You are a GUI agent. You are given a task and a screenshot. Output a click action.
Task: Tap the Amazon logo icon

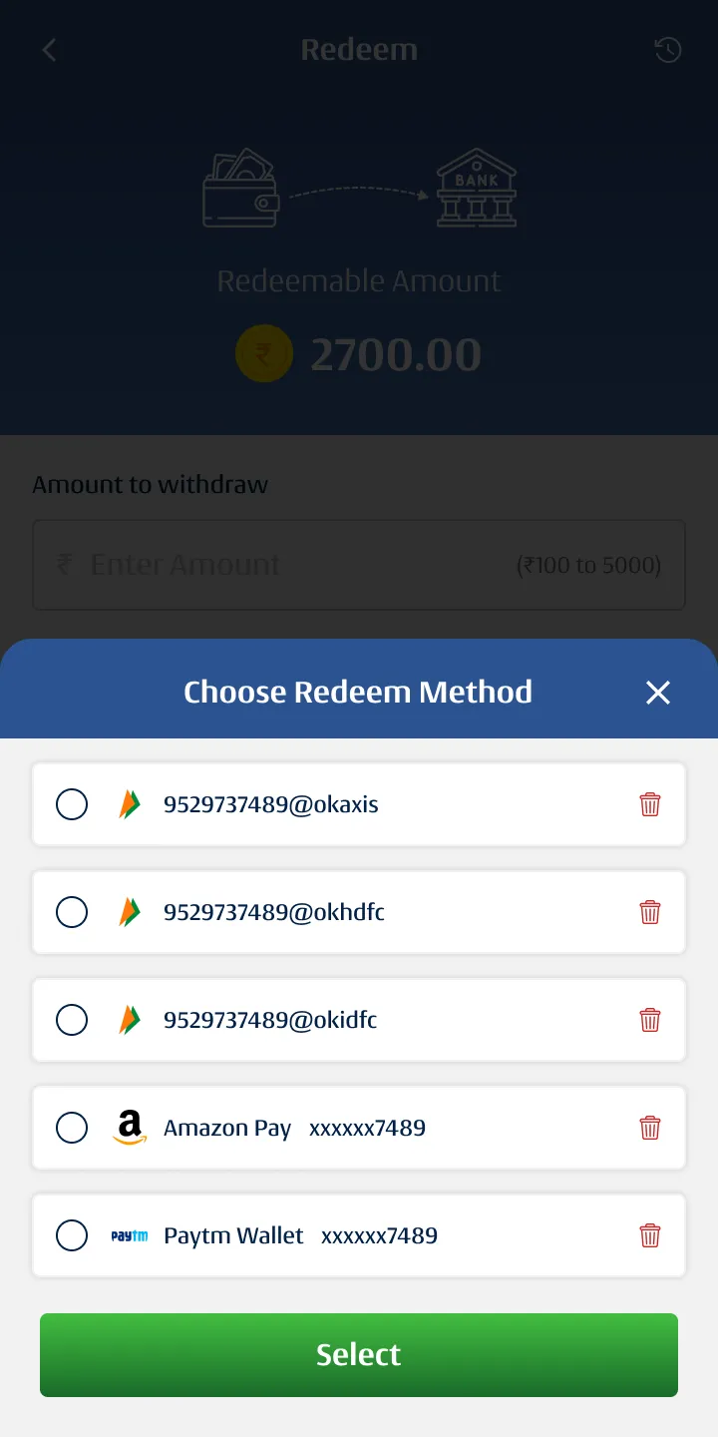(129, 1128)
